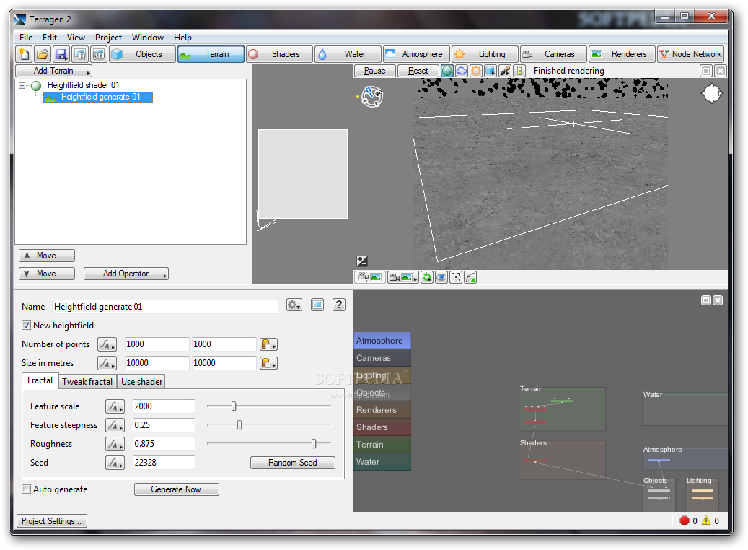The image size is (748, 550).
Task: Switch to the Shaders layout
Action: [x=280, y=54]
